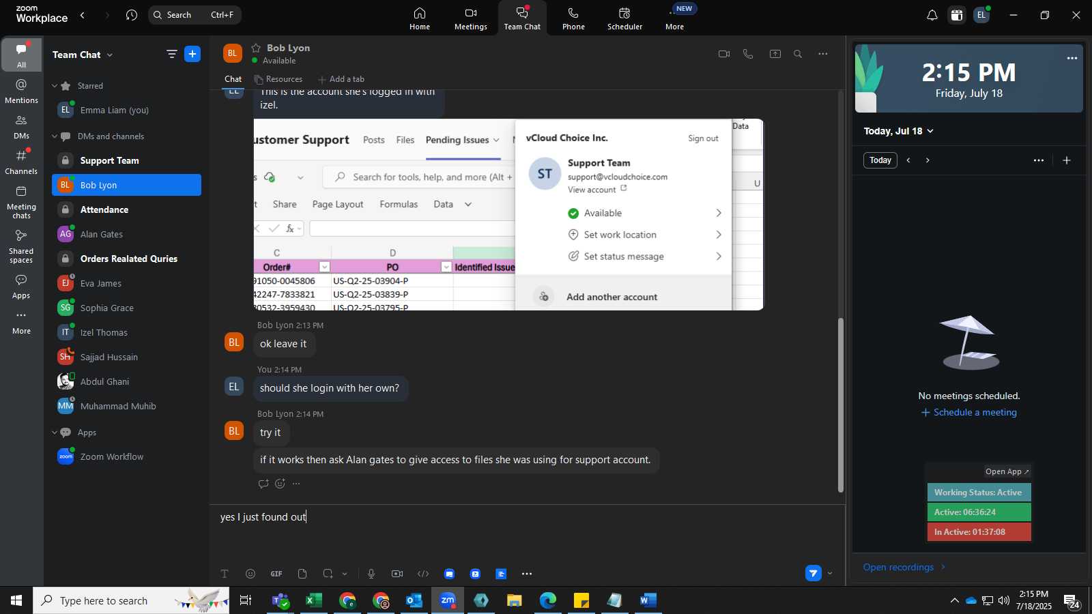1092x614 pixels.
Task: Open the new chat plus button
Action: pyautogui.click(x=193, y=54)
